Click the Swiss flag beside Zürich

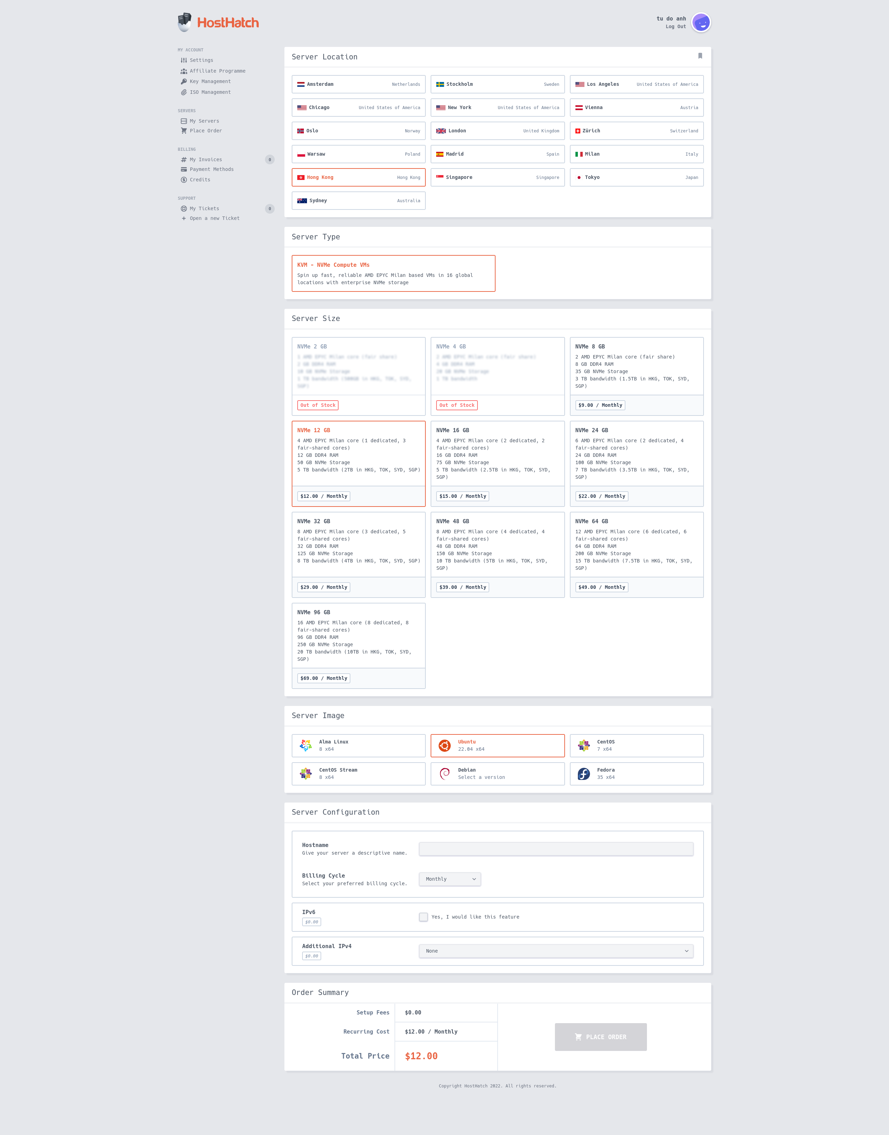(578, 131)
